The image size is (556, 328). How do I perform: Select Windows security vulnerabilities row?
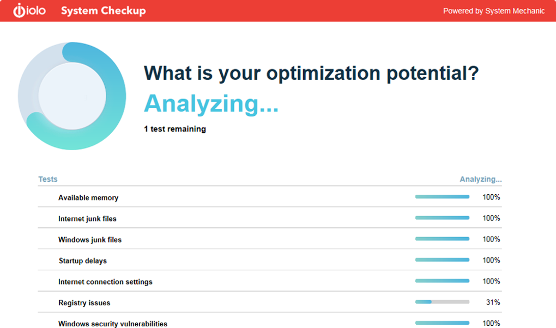click(113, 324)
